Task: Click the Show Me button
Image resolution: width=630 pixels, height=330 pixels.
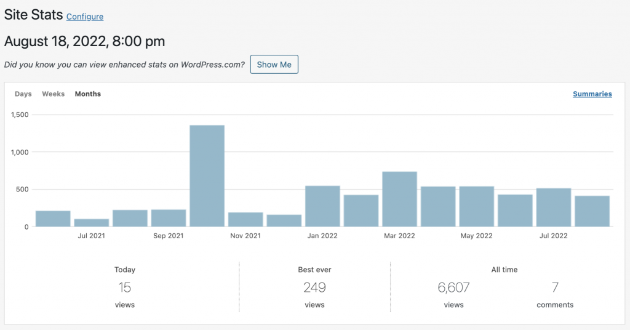Action: [274, 65]
